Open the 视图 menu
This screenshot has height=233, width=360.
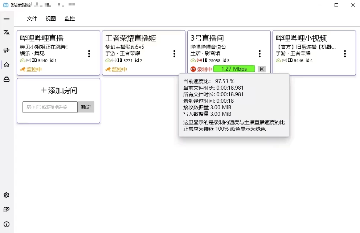[x=50, y=19]
